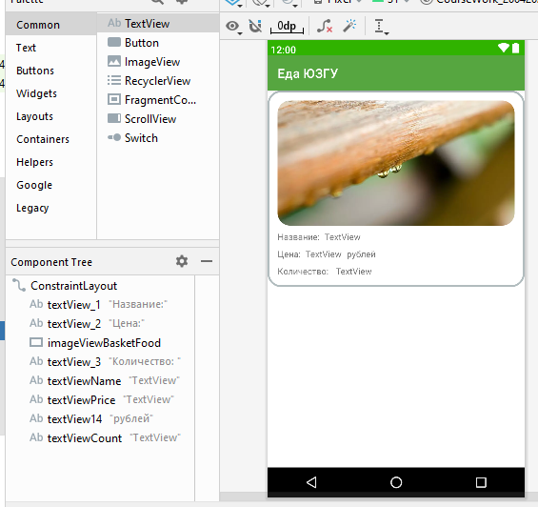Toggle autoconnect magnet icon
The height and width of the screenshot is (507, 538).
coord(255,26)
